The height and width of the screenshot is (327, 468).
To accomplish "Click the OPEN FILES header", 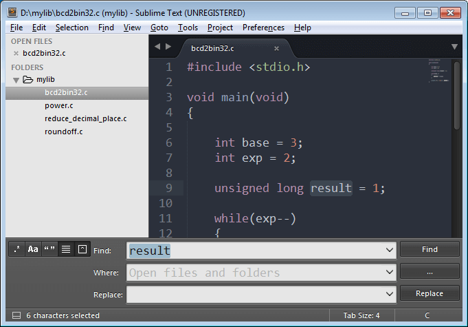I will tap(32, 41).
